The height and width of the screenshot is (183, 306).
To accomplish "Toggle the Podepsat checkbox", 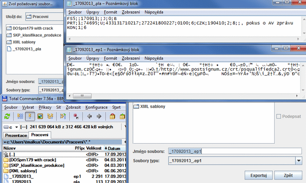I will coord(279,117).
